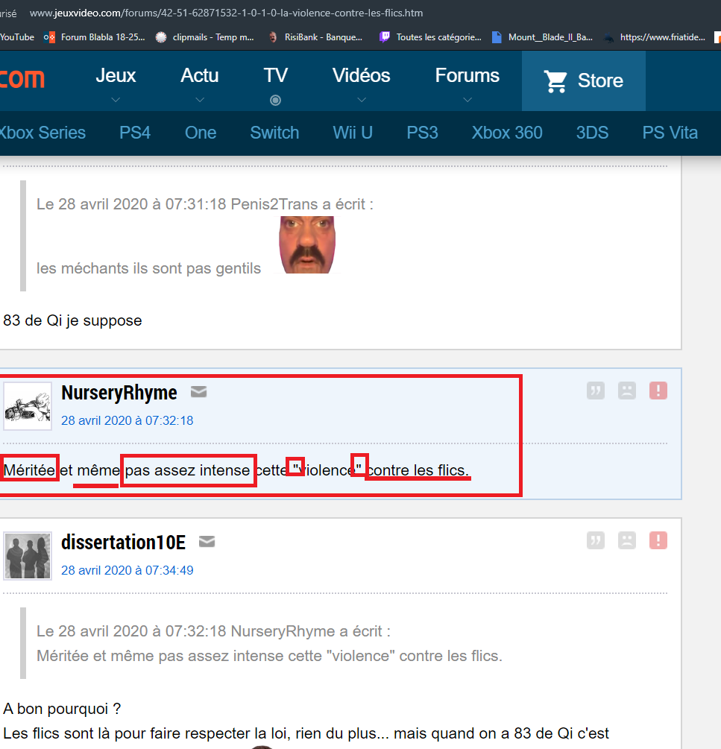This screenshot has height=749, width=721.
Task: Open Twitch Toutes les catégories bookmark
Action: tap(430, 37)
